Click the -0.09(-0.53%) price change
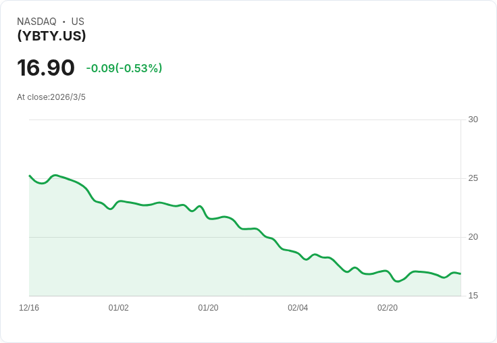 pos(124,68)
